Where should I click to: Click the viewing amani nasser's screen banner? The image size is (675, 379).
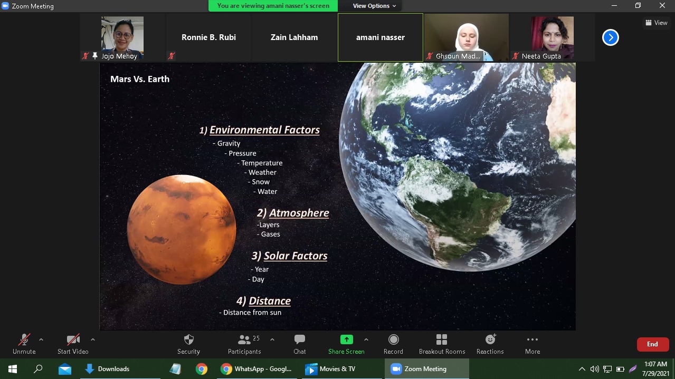(x=273, y=6)
